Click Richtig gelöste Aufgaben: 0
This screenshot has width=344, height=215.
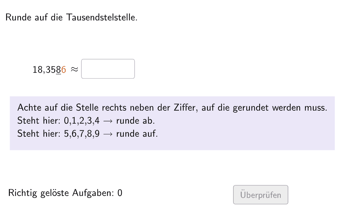click(65, 193)
